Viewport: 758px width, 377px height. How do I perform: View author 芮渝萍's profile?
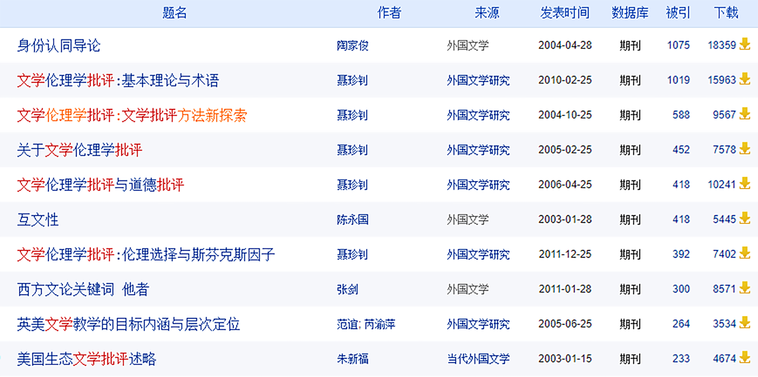[x=380, y=324]
